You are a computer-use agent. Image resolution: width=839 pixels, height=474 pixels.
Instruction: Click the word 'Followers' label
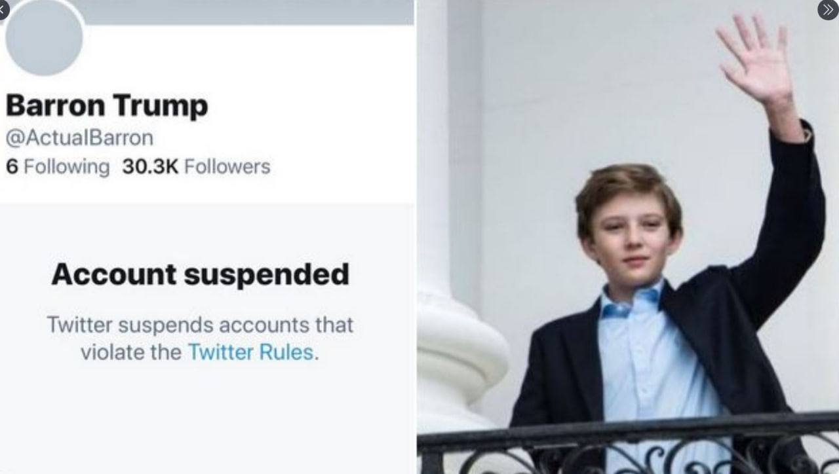pos(227,167)
